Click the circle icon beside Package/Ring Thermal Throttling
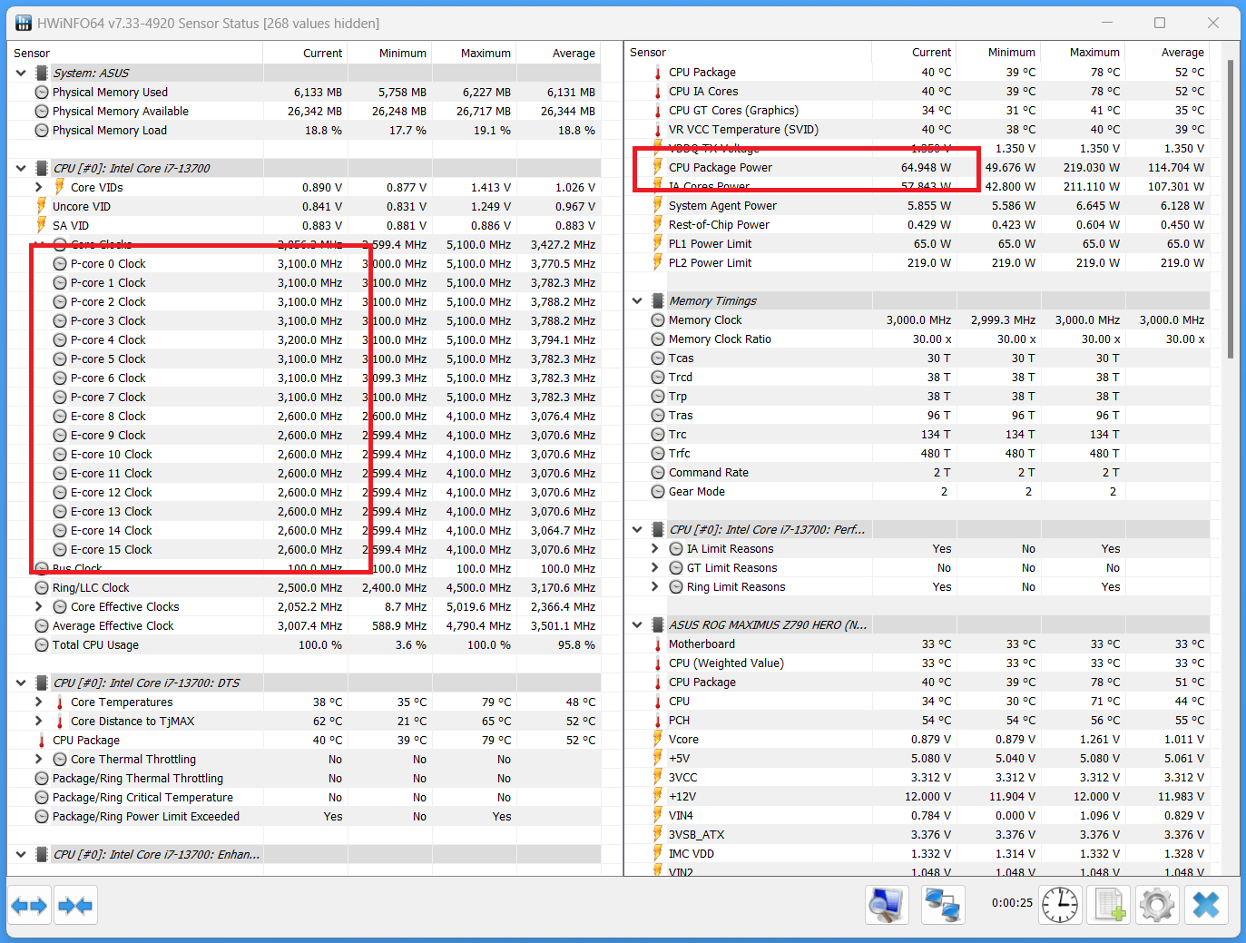1246x943 pixels. click(x=42, y=778)
